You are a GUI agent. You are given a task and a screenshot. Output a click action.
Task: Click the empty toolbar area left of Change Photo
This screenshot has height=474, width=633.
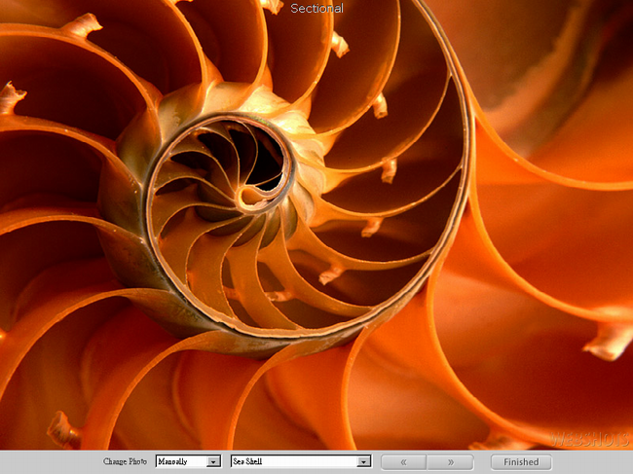tap(49, 462)
